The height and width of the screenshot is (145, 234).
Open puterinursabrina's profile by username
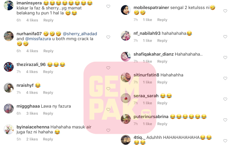(151, 117)
